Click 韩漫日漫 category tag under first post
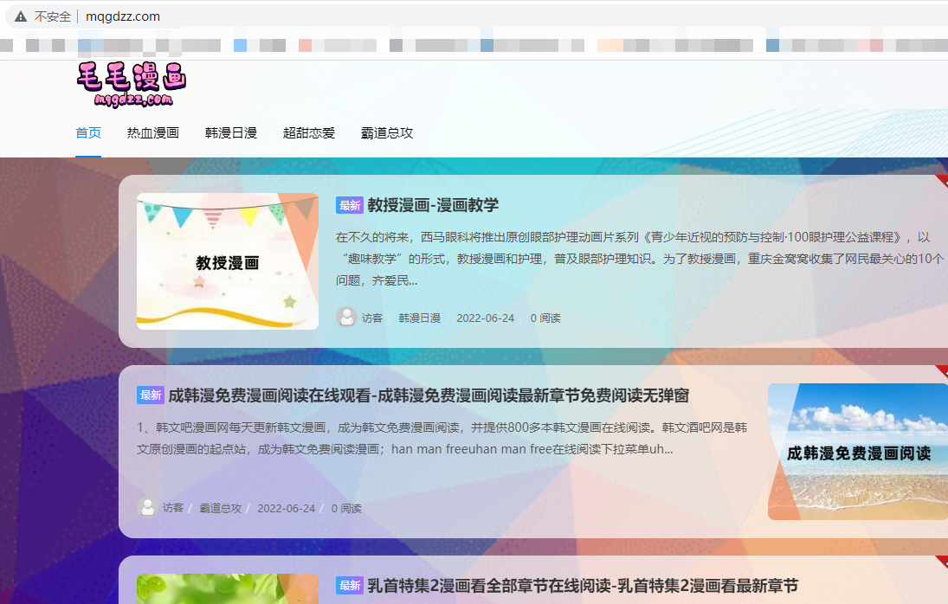The height and width of the screenshot is (604, 948). coord(419,318)
